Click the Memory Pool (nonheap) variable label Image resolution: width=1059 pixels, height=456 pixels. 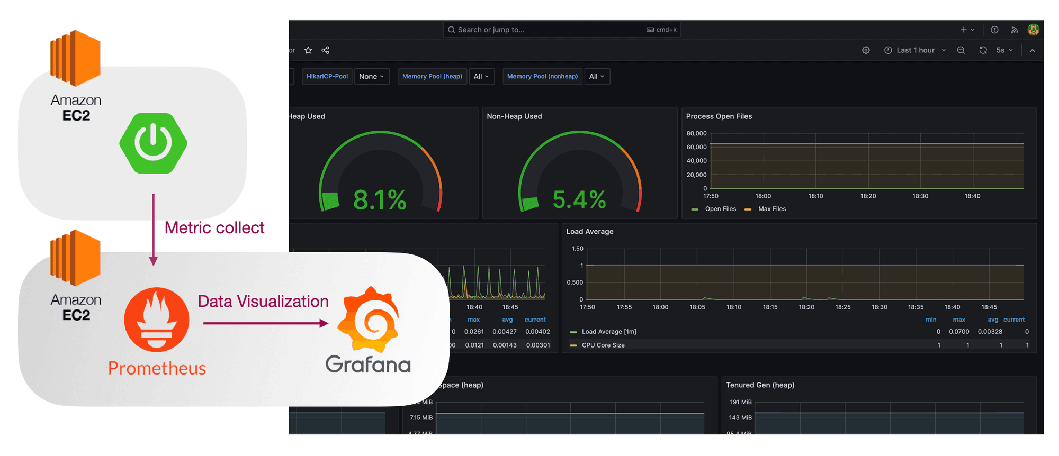[x=542, y=76]
